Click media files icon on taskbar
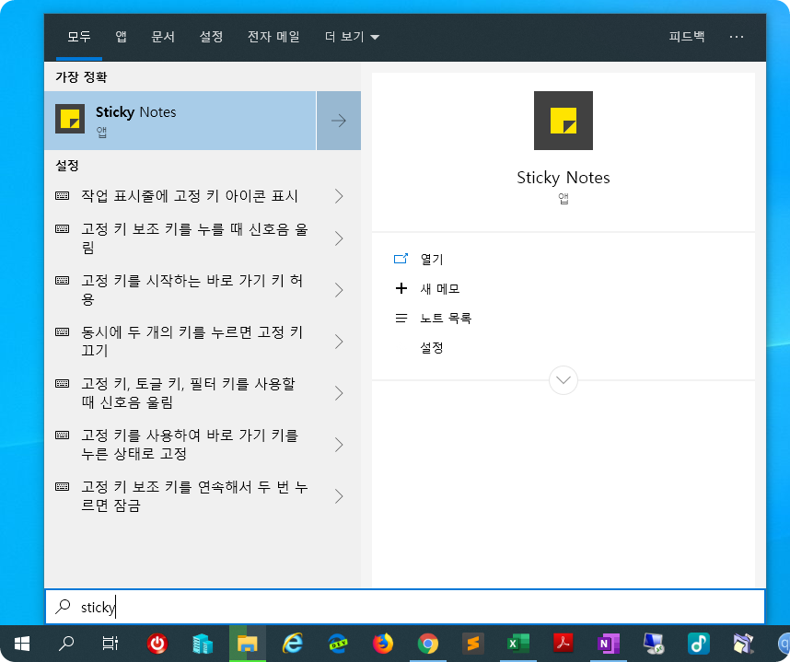This screenshot has height=662, width=790. click(744, 644)
